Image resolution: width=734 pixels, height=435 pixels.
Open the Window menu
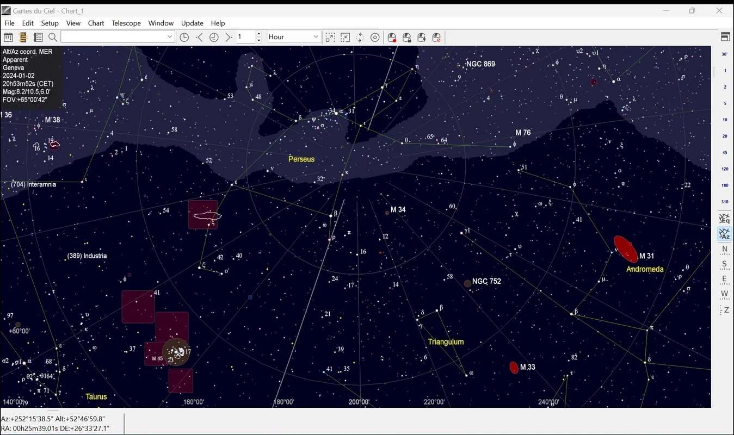[161, 23]
